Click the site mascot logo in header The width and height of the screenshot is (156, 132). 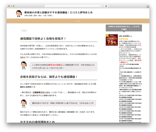click(19, 13)
